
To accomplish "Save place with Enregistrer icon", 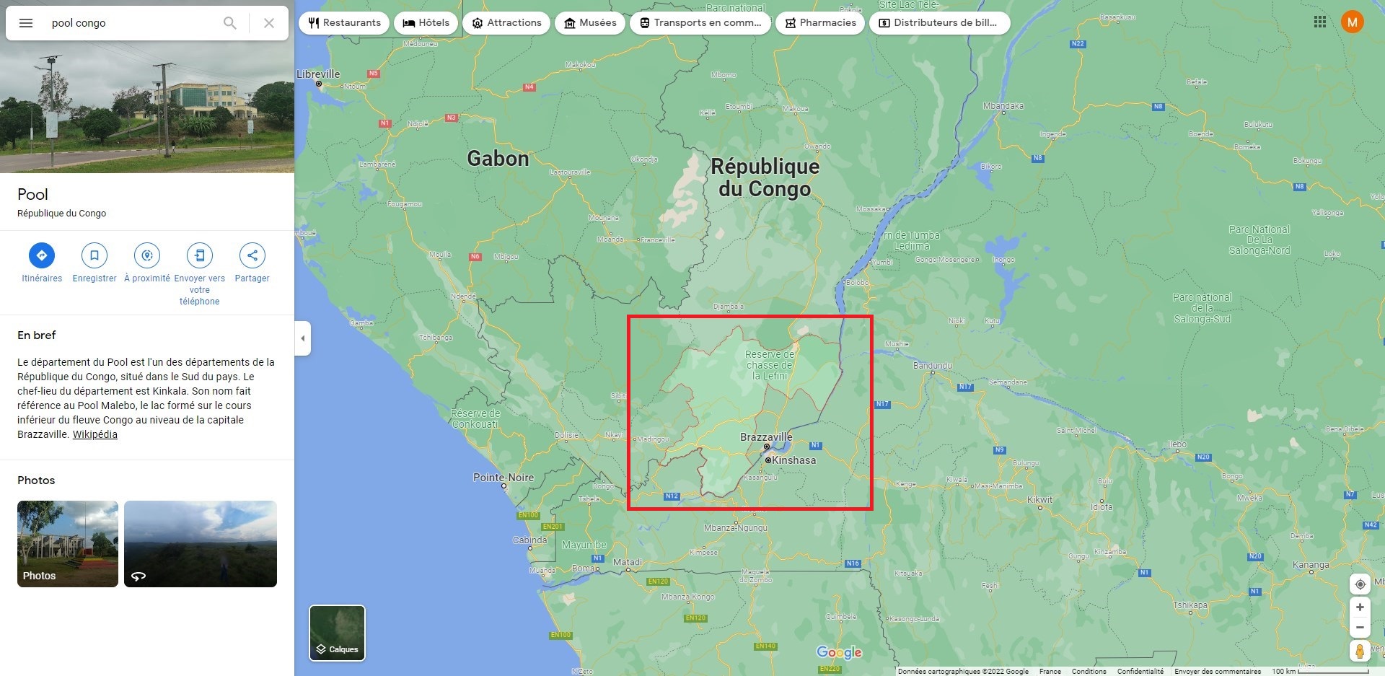I will click(94, 255).
